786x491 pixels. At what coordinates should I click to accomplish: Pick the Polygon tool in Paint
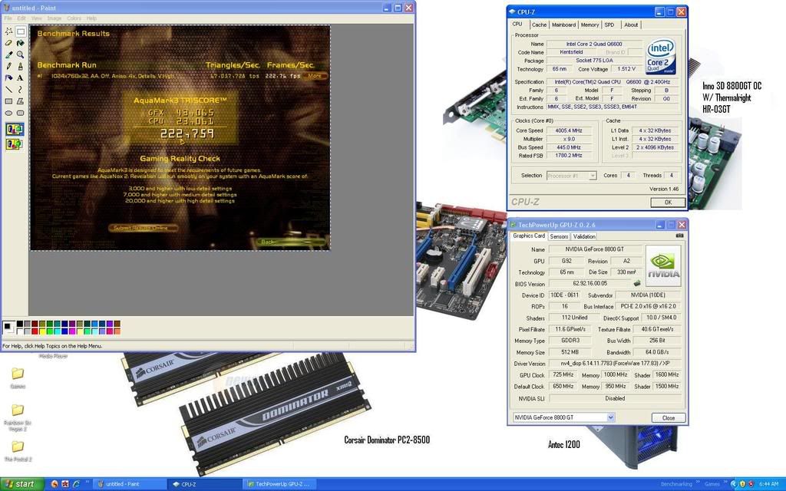click(21, 101)
